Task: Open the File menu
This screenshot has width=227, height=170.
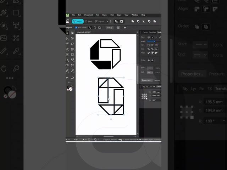Action: click(x=74, y=15)
